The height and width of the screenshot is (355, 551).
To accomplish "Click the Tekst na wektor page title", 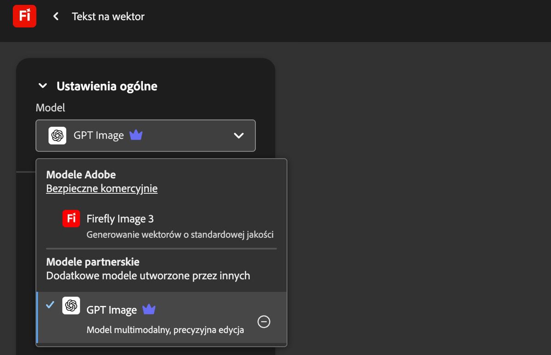I will click(108, 16).
